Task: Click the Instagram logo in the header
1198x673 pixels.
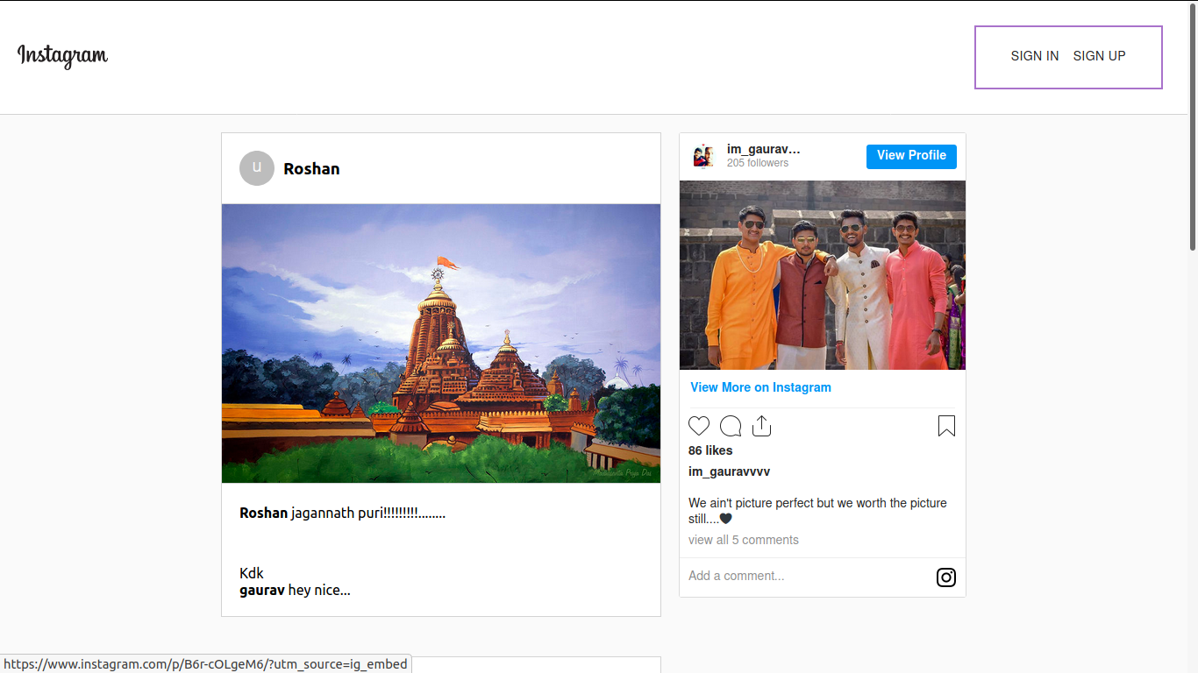Action: 62,56
